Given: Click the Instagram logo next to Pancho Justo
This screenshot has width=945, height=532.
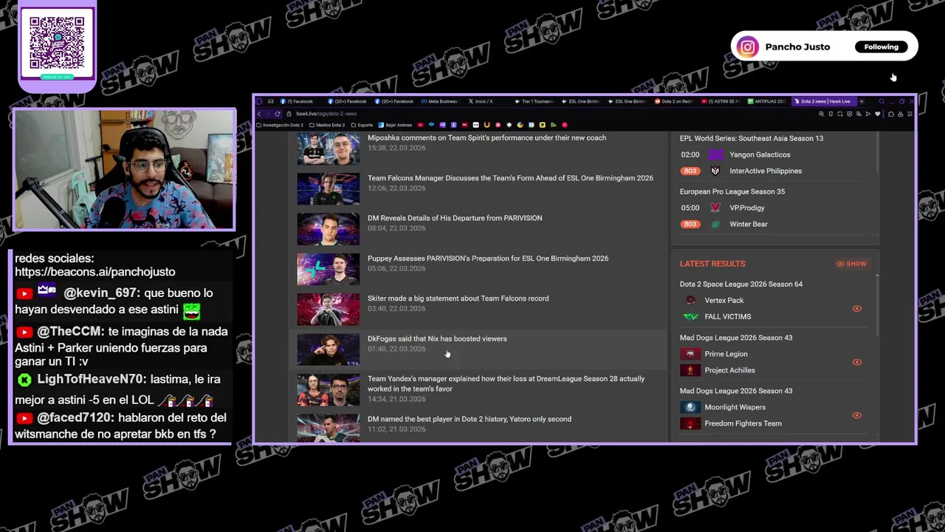Looking at the screenshot, I should [x=747, y=47].
